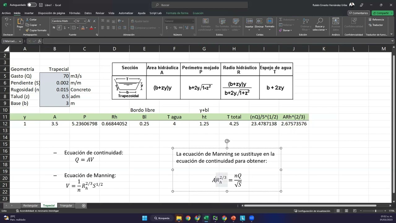This screenshot has width=396, height=223.
Task: Toggle italic (K) formatting
Action: pyautogui.click(x=59, y=28)
